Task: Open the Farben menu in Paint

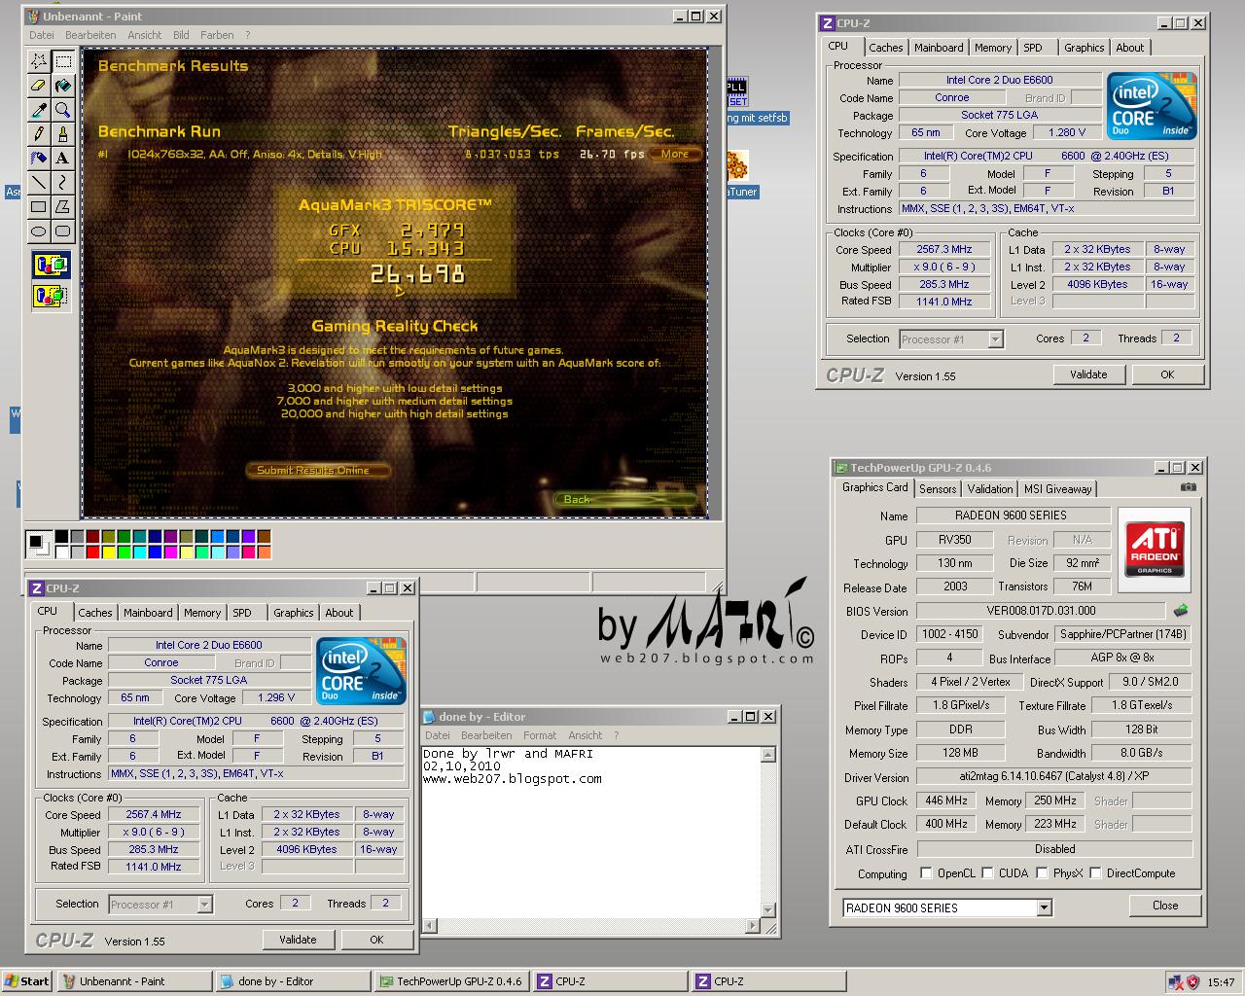Action: pos(217,35)
